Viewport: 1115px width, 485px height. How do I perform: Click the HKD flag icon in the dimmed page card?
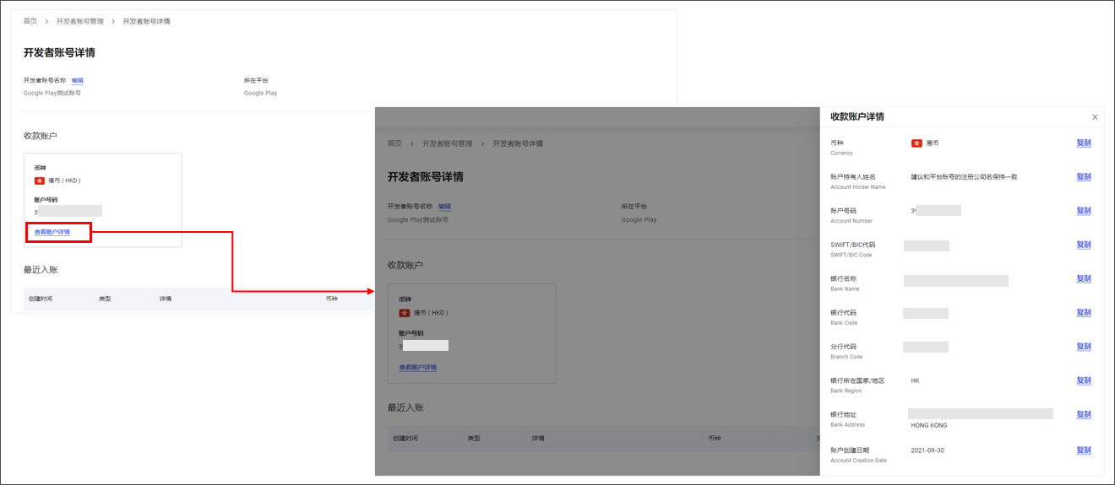pos(404,313)
